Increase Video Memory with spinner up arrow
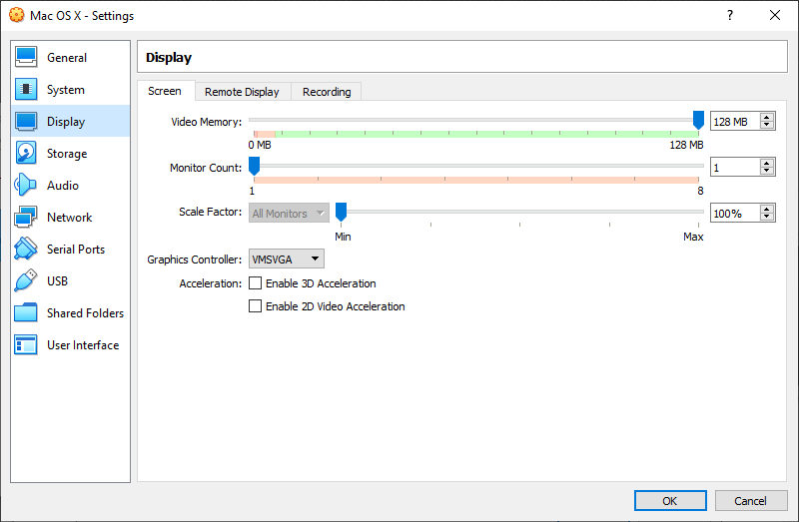The width and height of the screenshot is (799, 522). point(767,117)
